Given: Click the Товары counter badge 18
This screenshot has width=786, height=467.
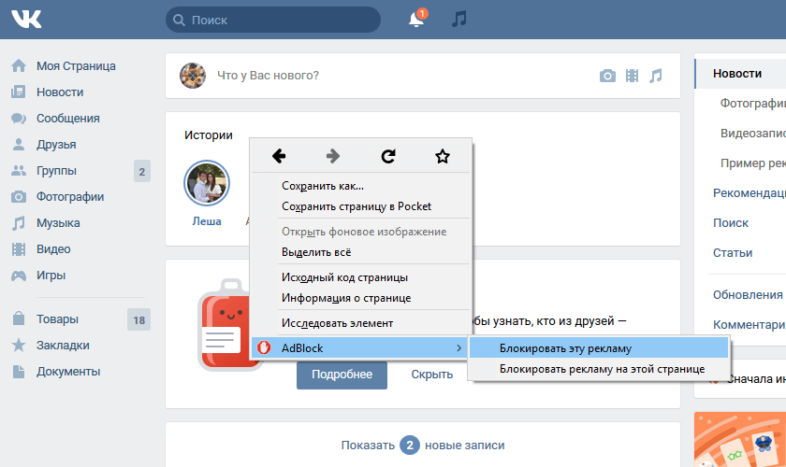Looking at the screenshot, I should pyautogui.click(x=138, y=319).
